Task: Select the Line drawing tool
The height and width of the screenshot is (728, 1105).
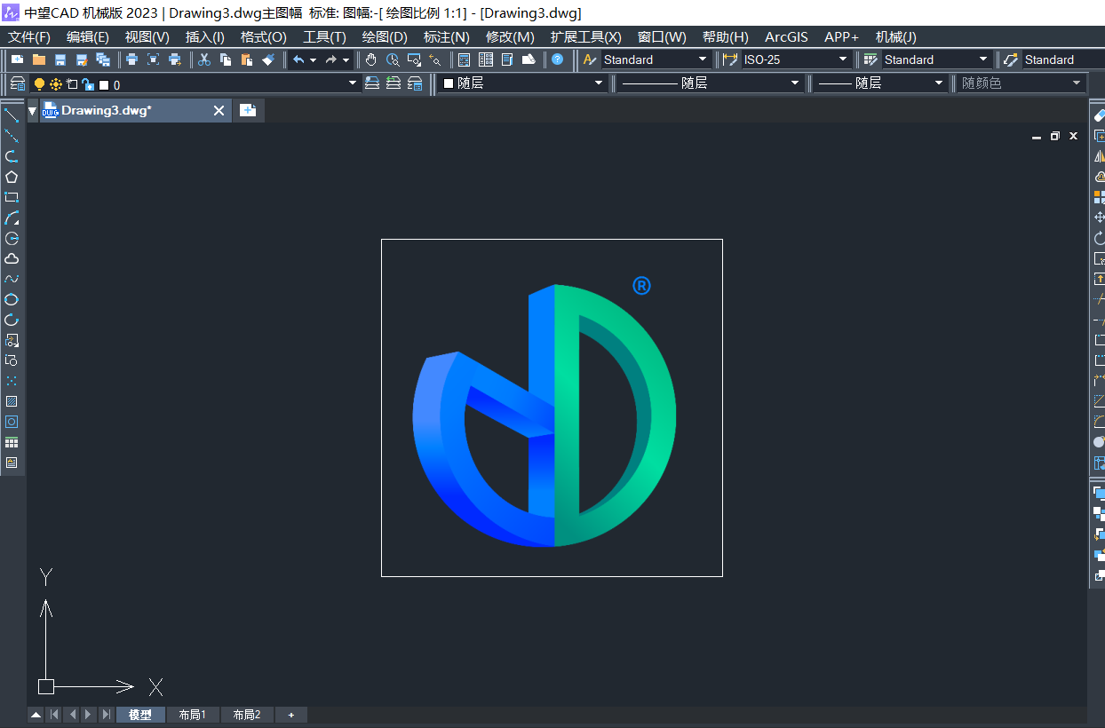Action: [12, 115]
